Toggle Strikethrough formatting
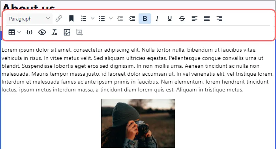Screen dimensions: 276x149 [182, 19]
